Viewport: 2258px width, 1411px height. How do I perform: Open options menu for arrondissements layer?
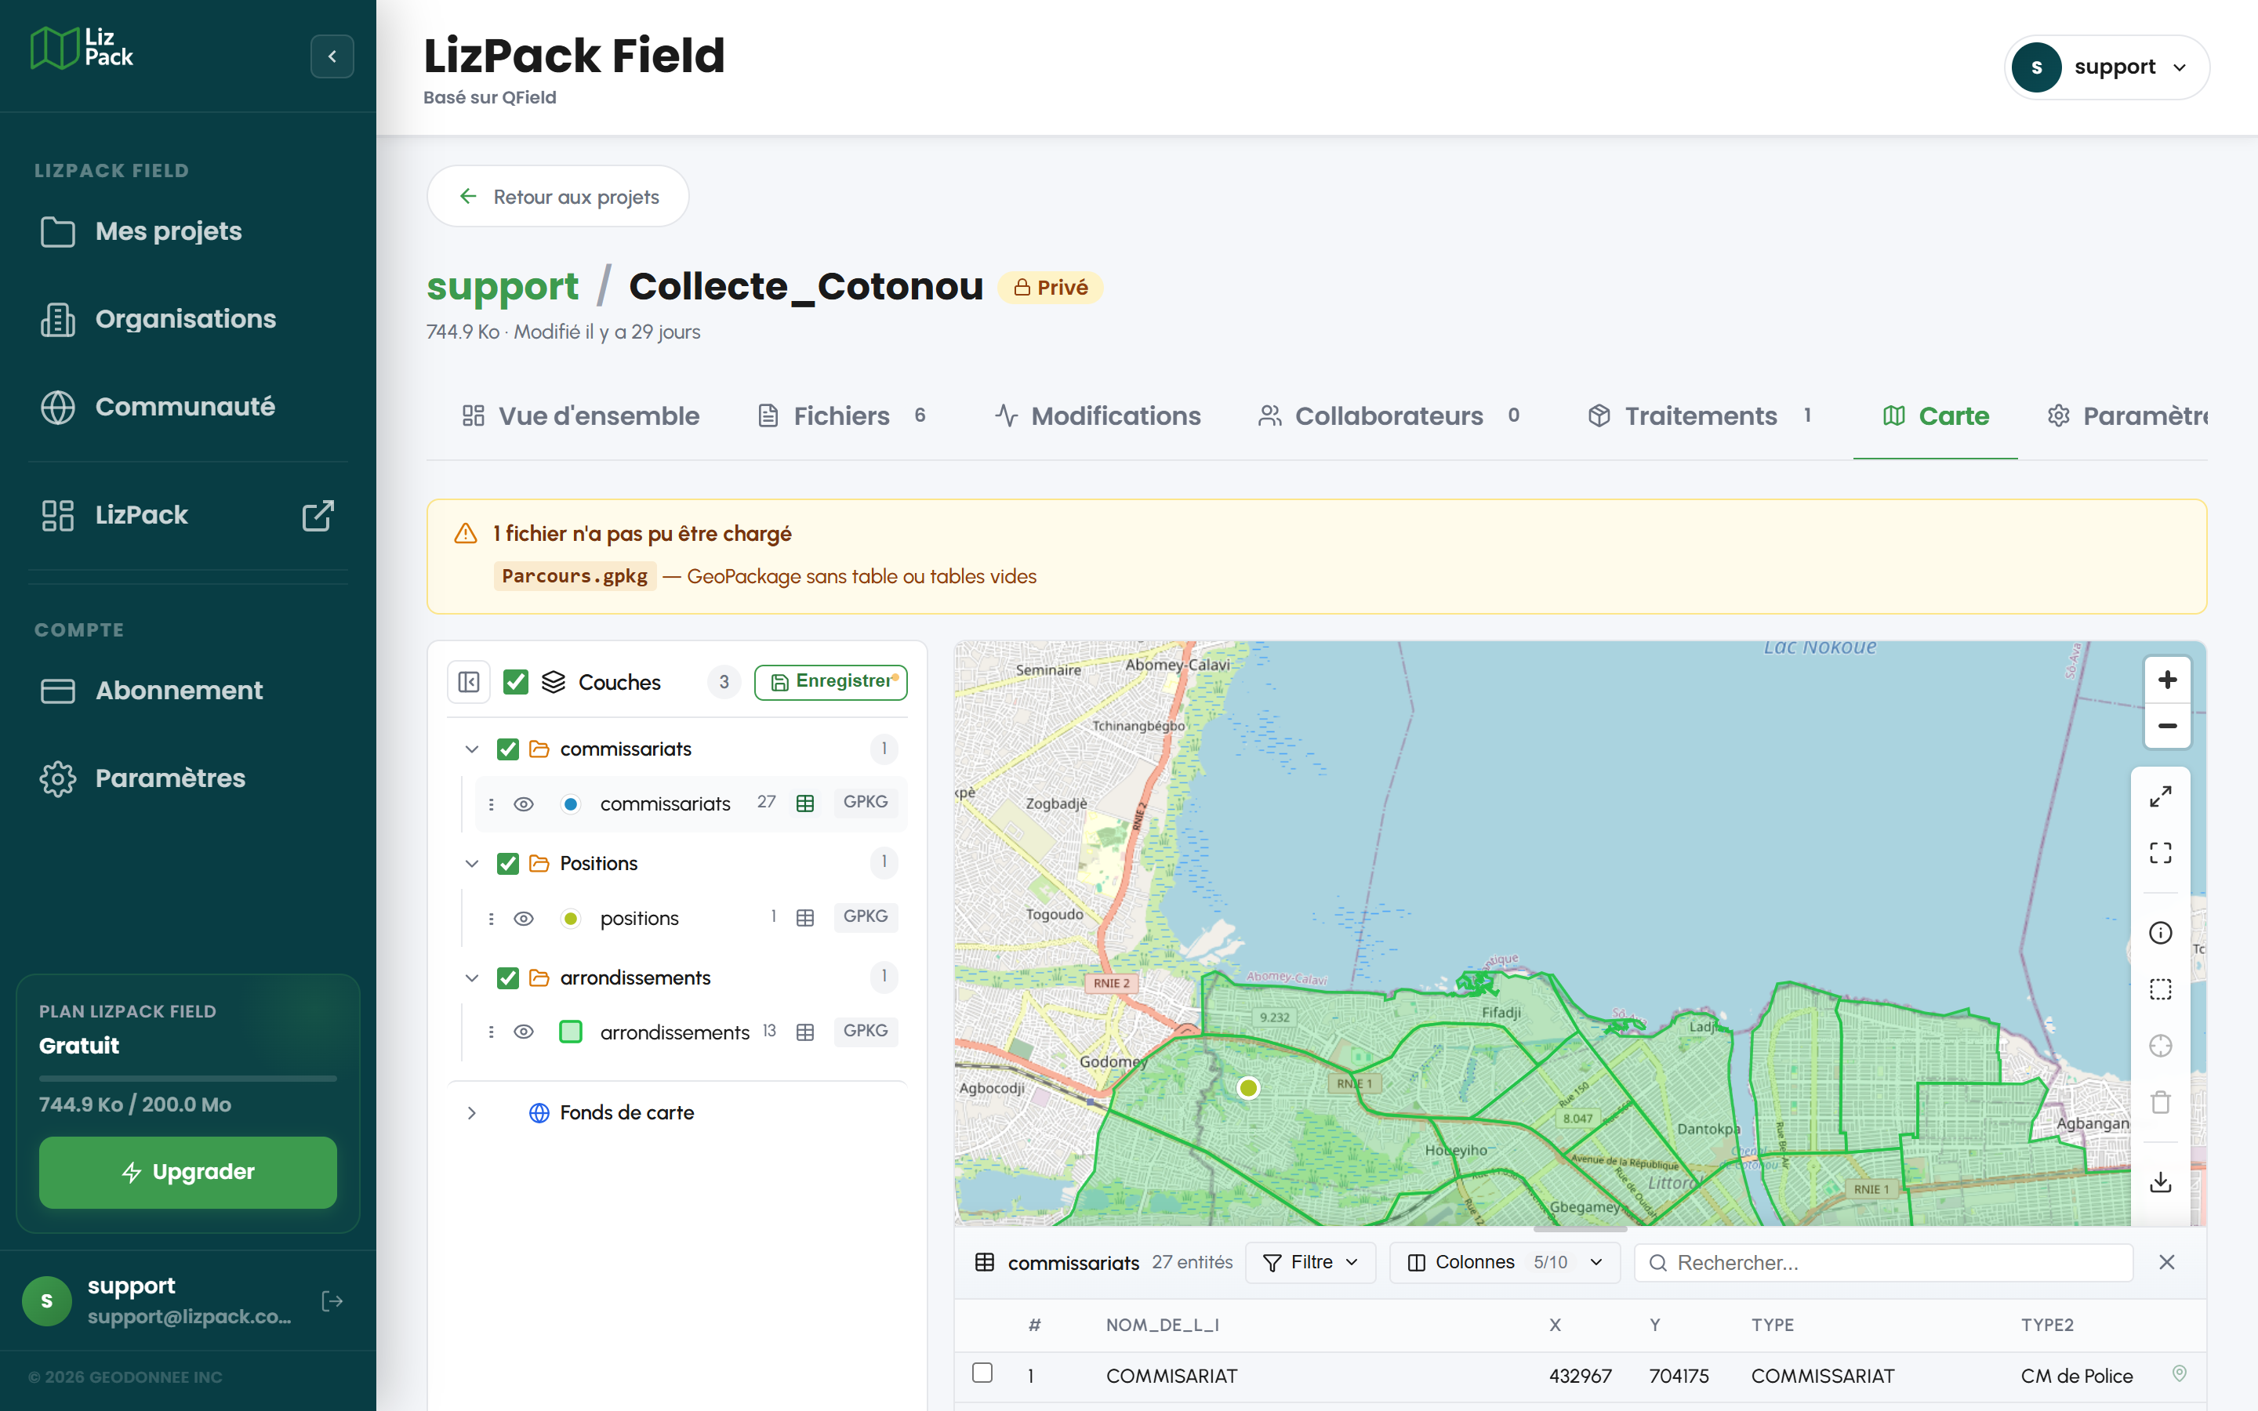[491, 1032]
